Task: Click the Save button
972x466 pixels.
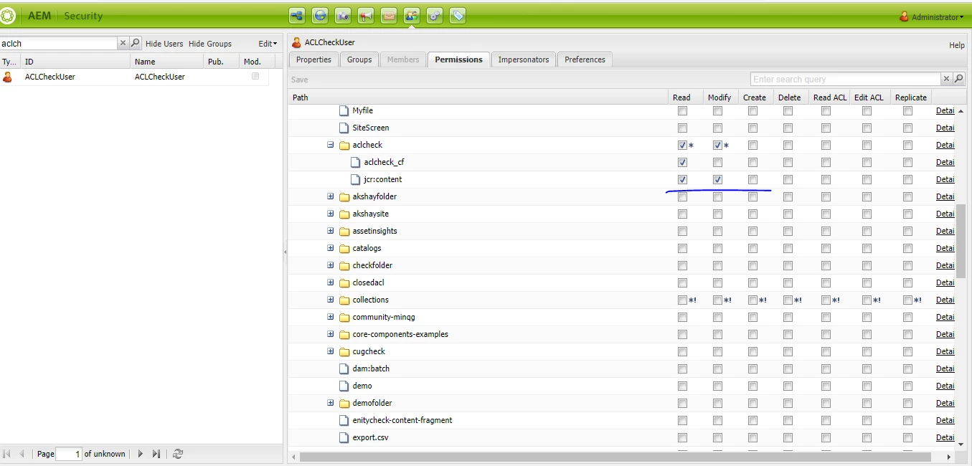Action: click(300, 80)
